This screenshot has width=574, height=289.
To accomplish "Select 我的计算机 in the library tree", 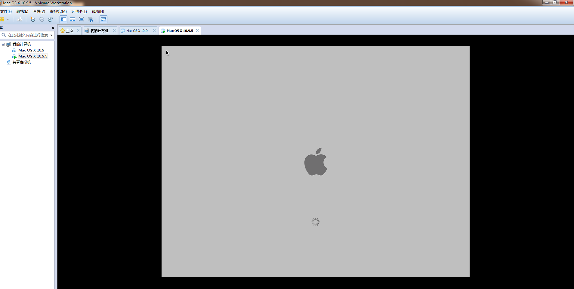I will pyautogui.click(x=21, y=44).
